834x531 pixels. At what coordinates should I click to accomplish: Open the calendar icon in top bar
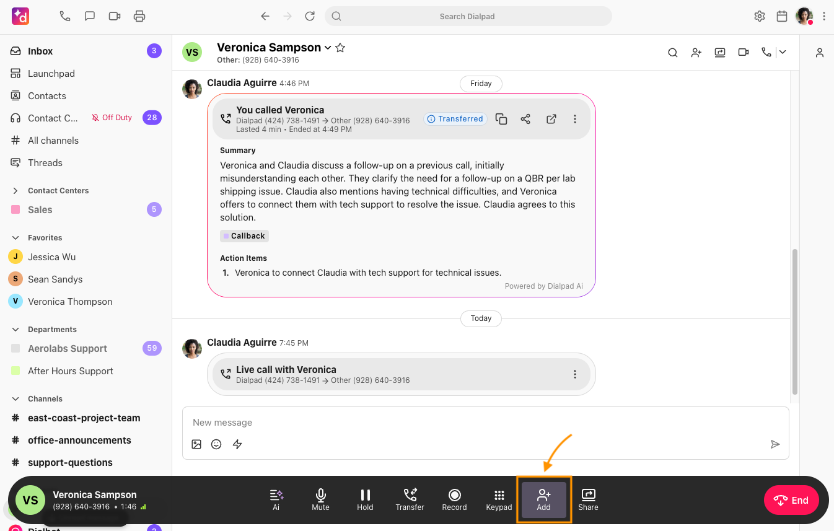(x=782, y=16)
